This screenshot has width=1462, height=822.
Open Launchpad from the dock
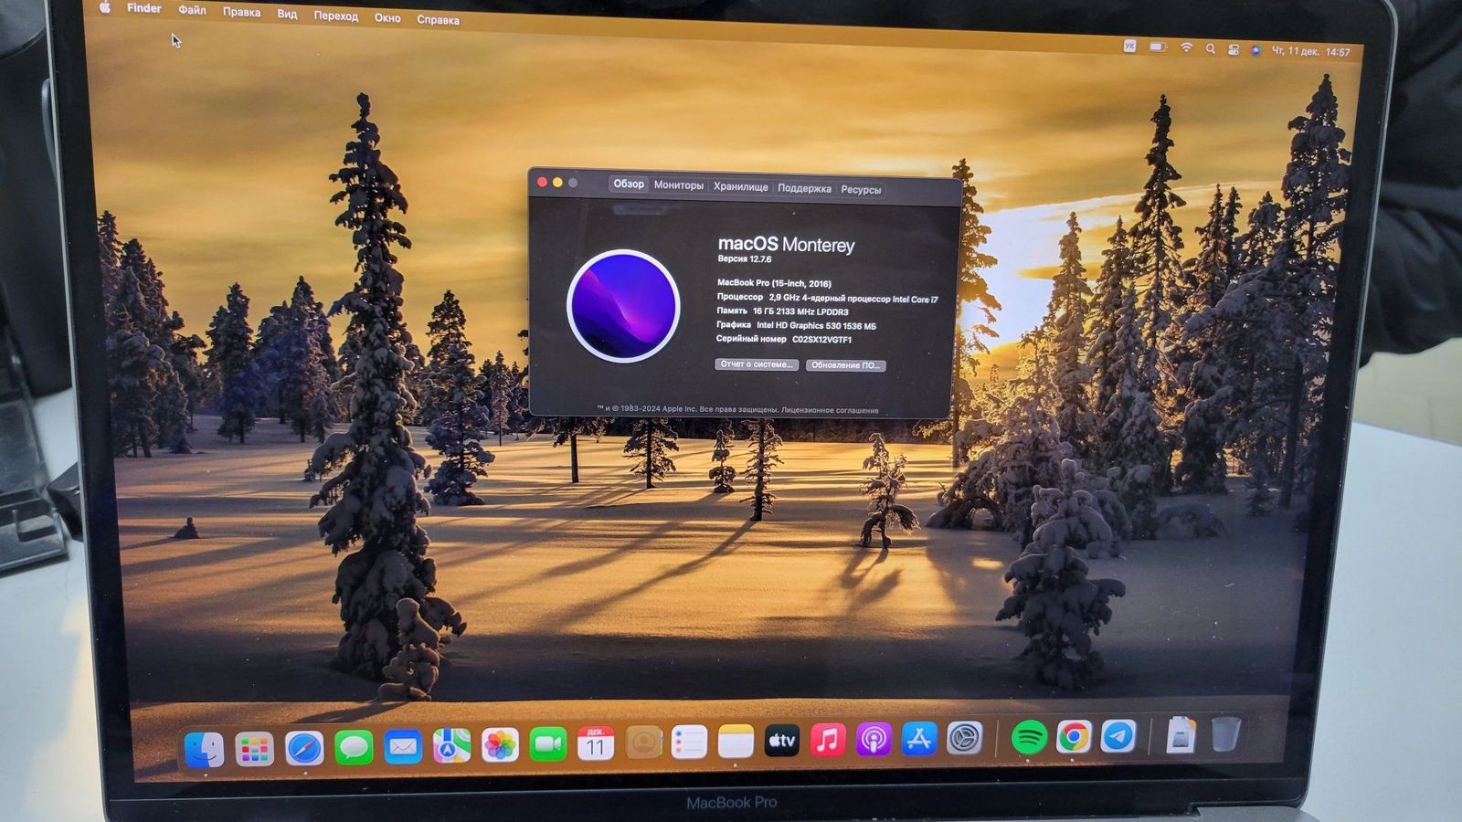click(254, 750)
